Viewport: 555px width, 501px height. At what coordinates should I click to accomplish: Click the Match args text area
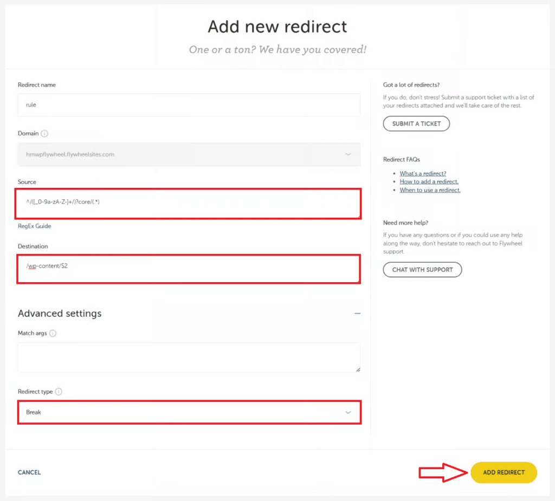click(189, 357)
